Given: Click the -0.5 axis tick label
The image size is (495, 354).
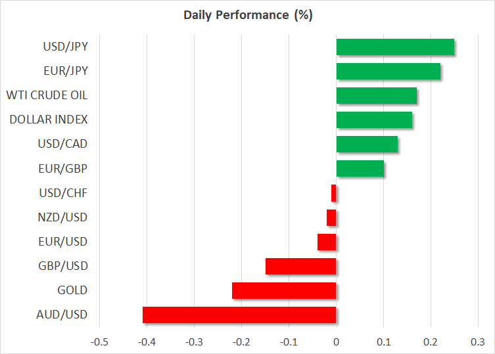Looking at the screenshot, I should pyautogui.click(x=99, y=342).
